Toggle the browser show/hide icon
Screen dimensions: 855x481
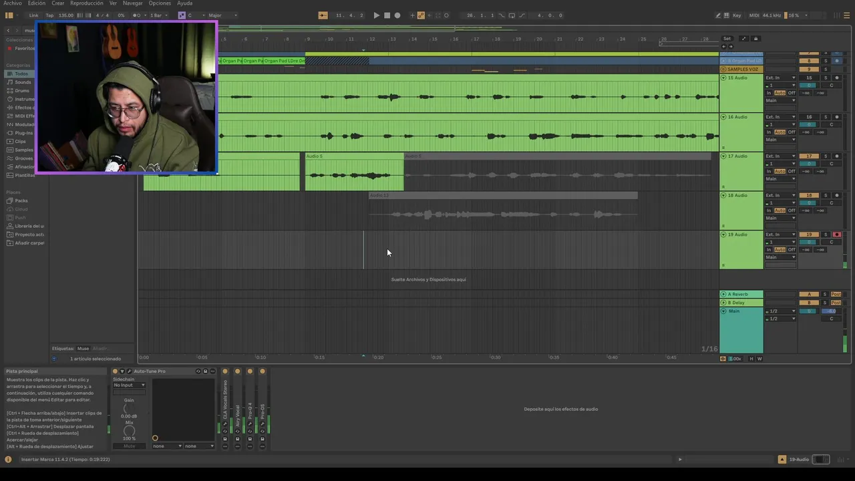(x=9, y=15)
